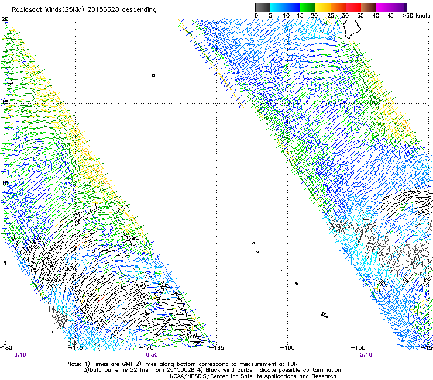Click the longitude label '-180'
Viewport: 433px width, 380px height.
(x=6, y=347)
